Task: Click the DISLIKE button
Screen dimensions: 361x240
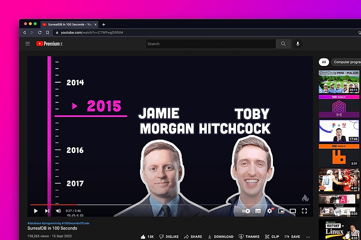Action: coord(169,236)
